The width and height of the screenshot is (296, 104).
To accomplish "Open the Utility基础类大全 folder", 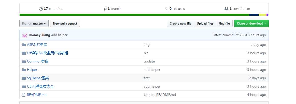I will pos(40,87).
